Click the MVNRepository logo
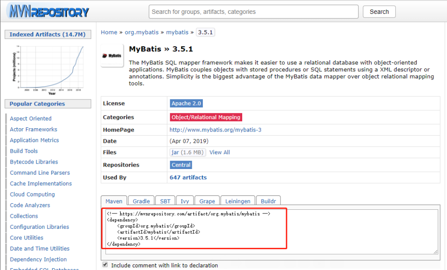The width and height of the screenshot is (447, 270). click(49, 12)
